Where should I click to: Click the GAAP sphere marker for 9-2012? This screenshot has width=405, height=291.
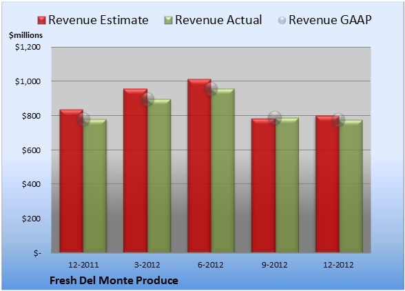[x=275, y=118]
